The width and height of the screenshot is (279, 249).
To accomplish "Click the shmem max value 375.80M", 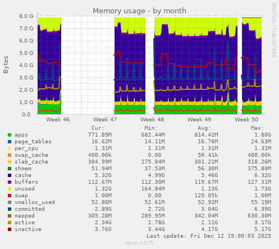I will pyautogui.click(x=259, y=169).
